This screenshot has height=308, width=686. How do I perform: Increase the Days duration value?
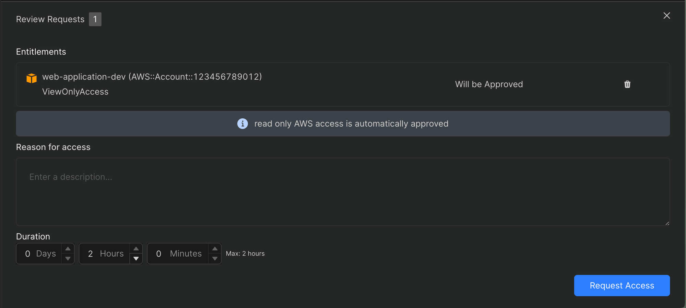tap(68, 249)
